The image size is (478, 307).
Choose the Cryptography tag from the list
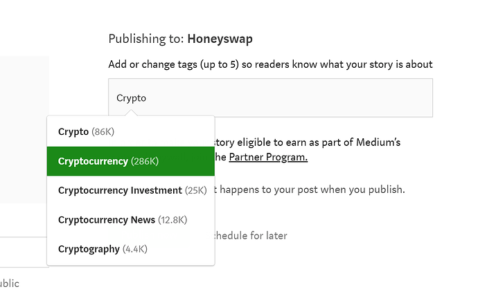89,249
